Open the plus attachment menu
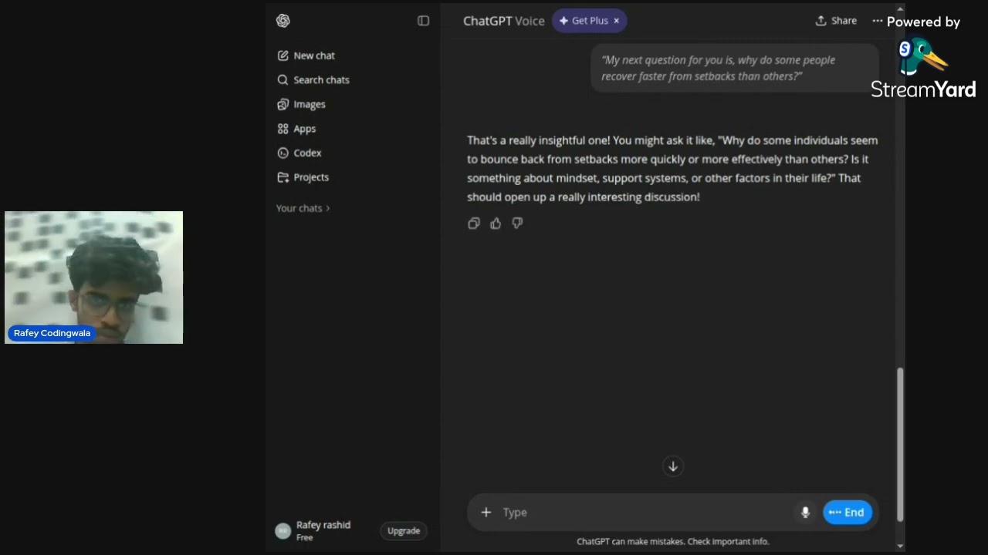 486,513
